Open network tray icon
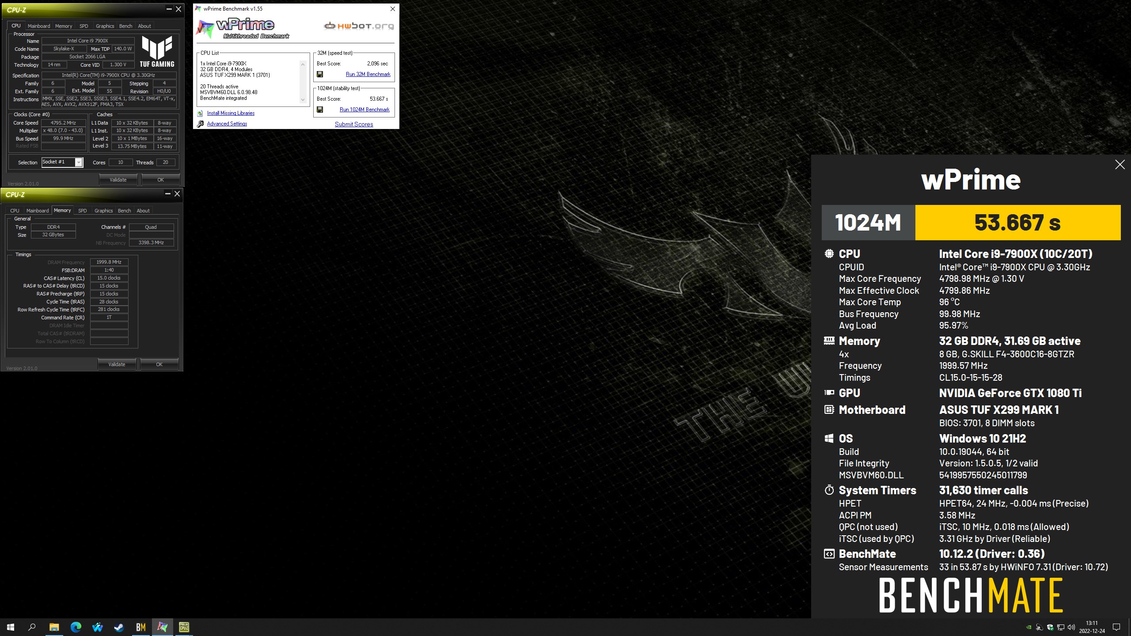This screenshot has height=636, width=1131. [x=1060, y=627]
